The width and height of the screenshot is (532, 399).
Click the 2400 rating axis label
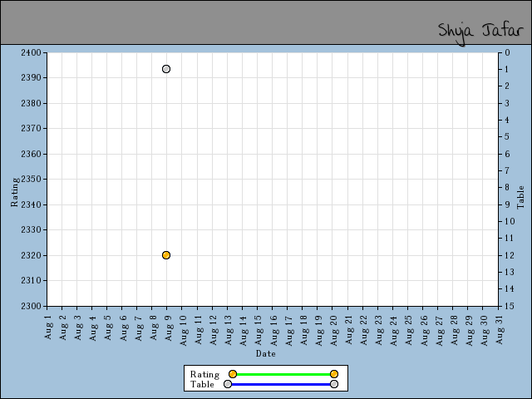[x=31, y=52]
